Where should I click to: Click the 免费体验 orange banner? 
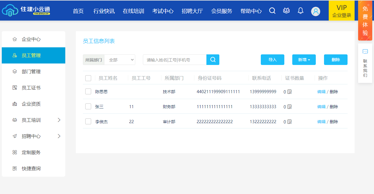(365, 21)
